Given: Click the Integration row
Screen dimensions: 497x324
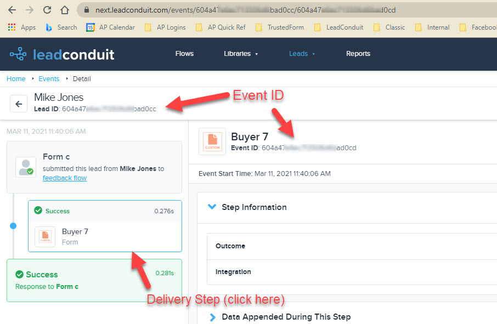Looking at the screenshot, I should (x=352, y=272).
